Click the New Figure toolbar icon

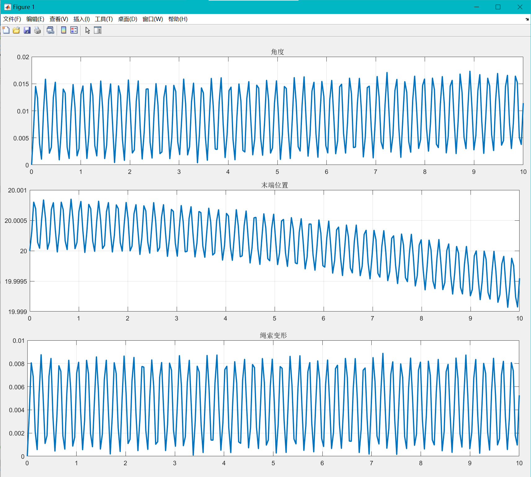click(6, 30)
